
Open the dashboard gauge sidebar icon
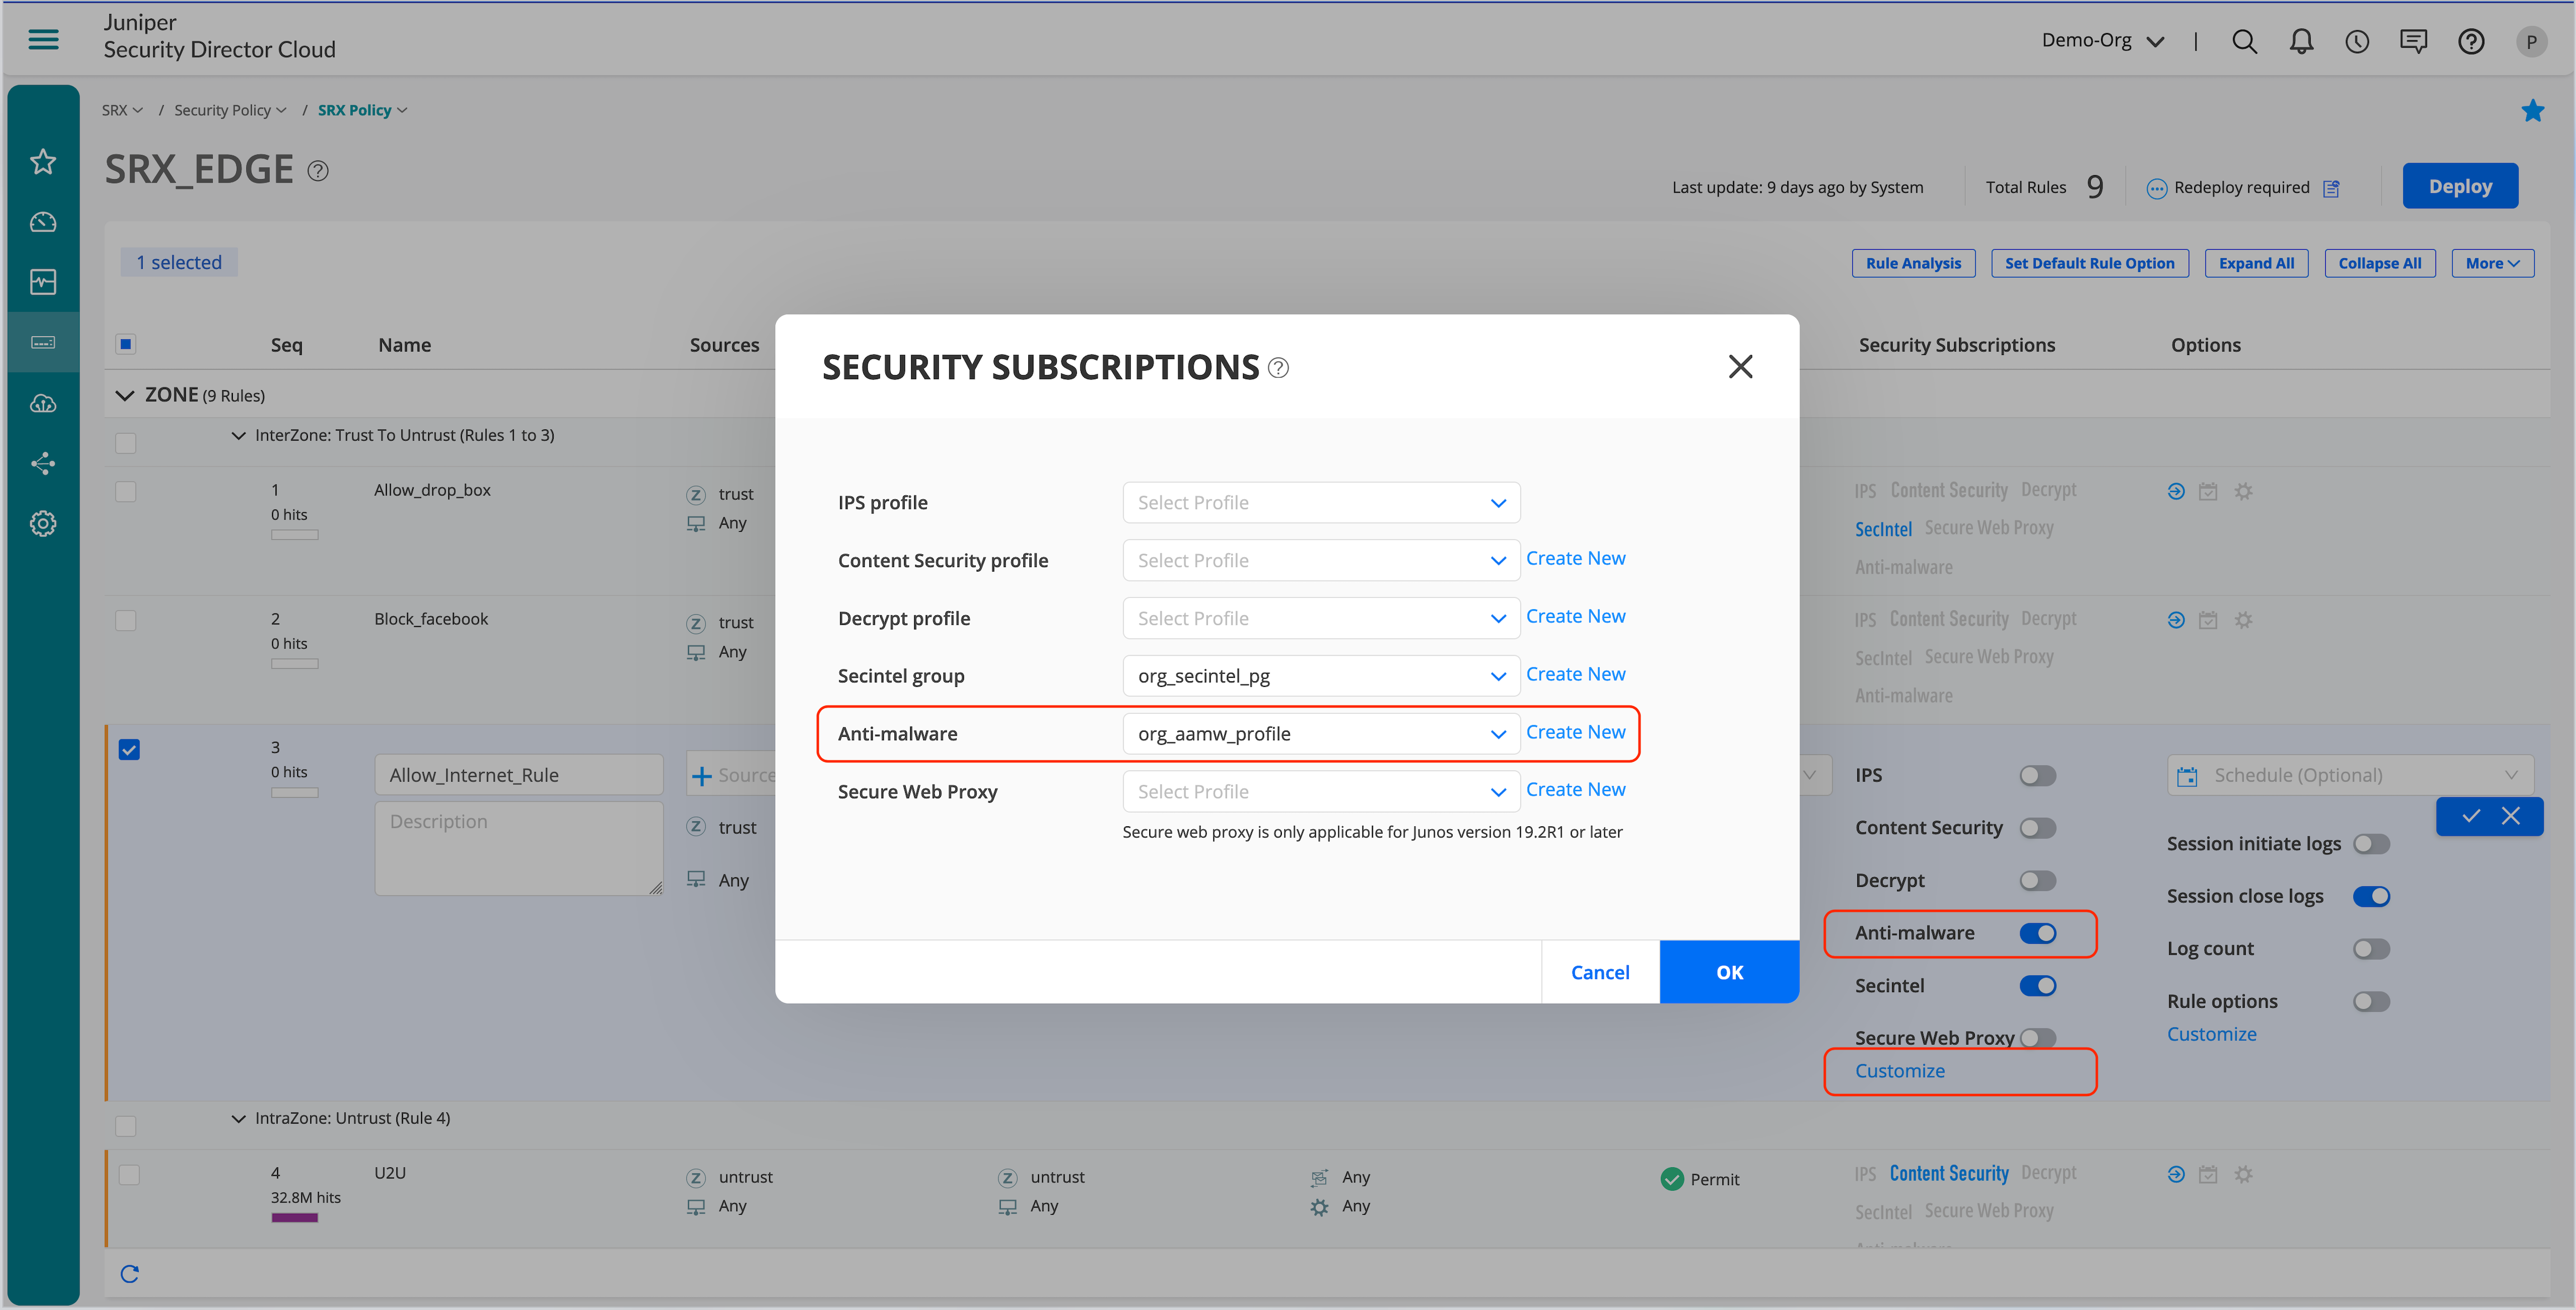(43, 222)
